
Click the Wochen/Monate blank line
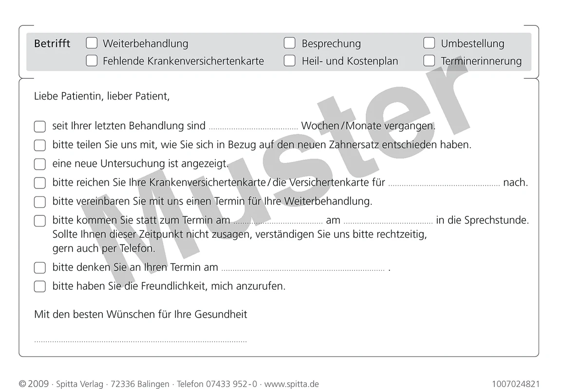[x=253, y=126]
